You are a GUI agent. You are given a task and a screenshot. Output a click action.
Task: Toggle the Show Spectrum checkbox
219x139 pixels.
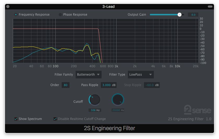click(16, 119)
